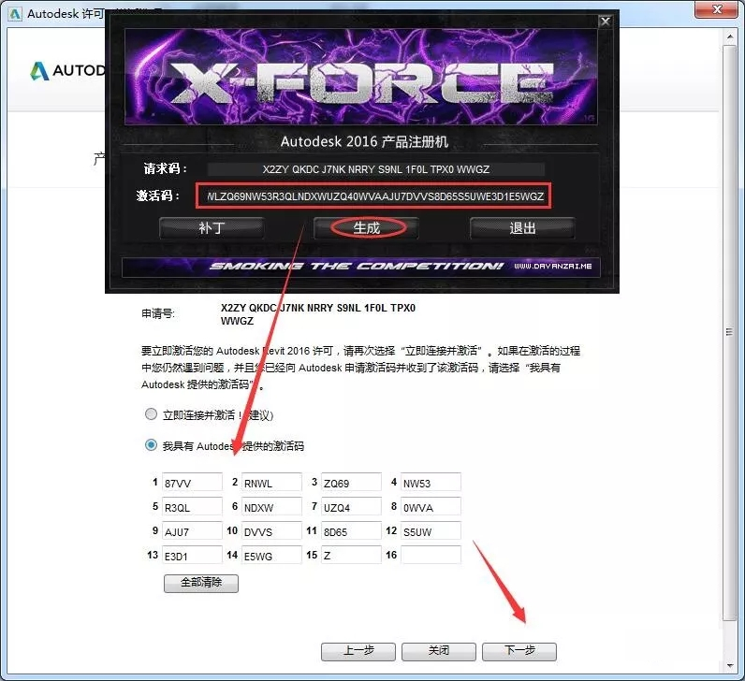Viewport: 745px width, 681px height.
Task: Click the 申请号 label
Action: (158, 313)
